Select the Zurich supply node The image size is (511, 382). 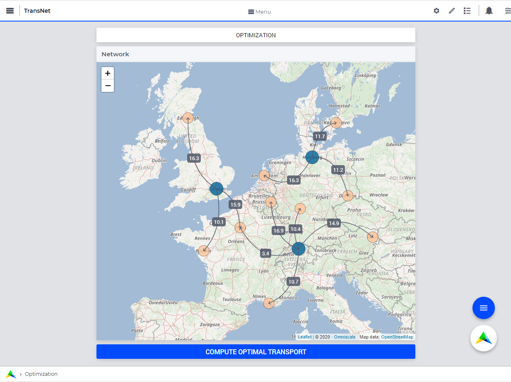(x=298, y=249)
